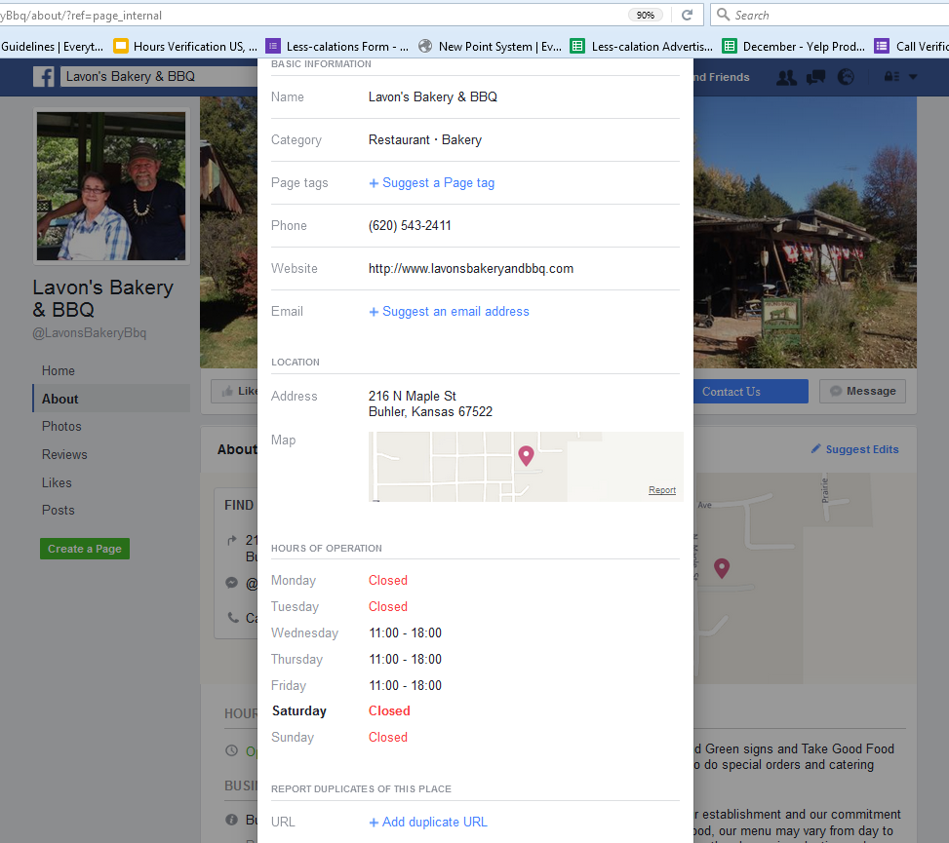This screenshot has width=949, height=843.
Task: Expand the account dropdown arrow
Action: tap(913, 77)
